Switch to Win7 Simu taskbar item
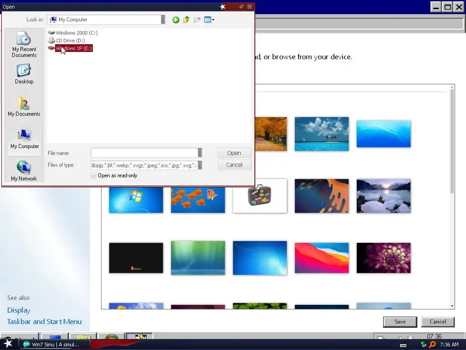This screenshot has height=350, width=466. coord(56,345)
